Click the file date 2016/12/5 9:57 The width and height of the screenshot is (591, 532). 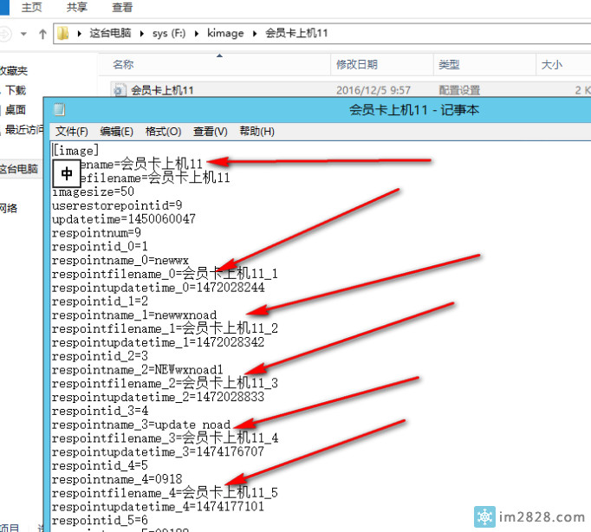coord(373,90)
